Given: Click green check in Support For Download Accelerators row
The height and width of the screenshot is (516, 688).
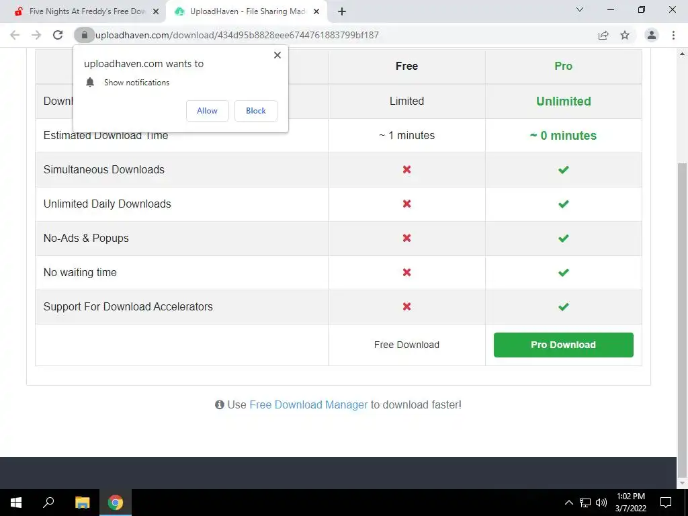Looking at the screenshot, I should click(564, 306).
